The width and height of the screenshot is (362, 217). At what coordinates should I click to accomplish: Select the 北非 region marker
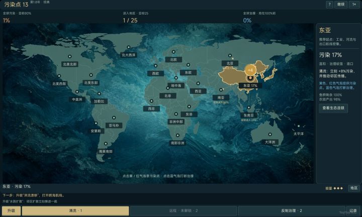pyautogui.click(x=168, y=88)
